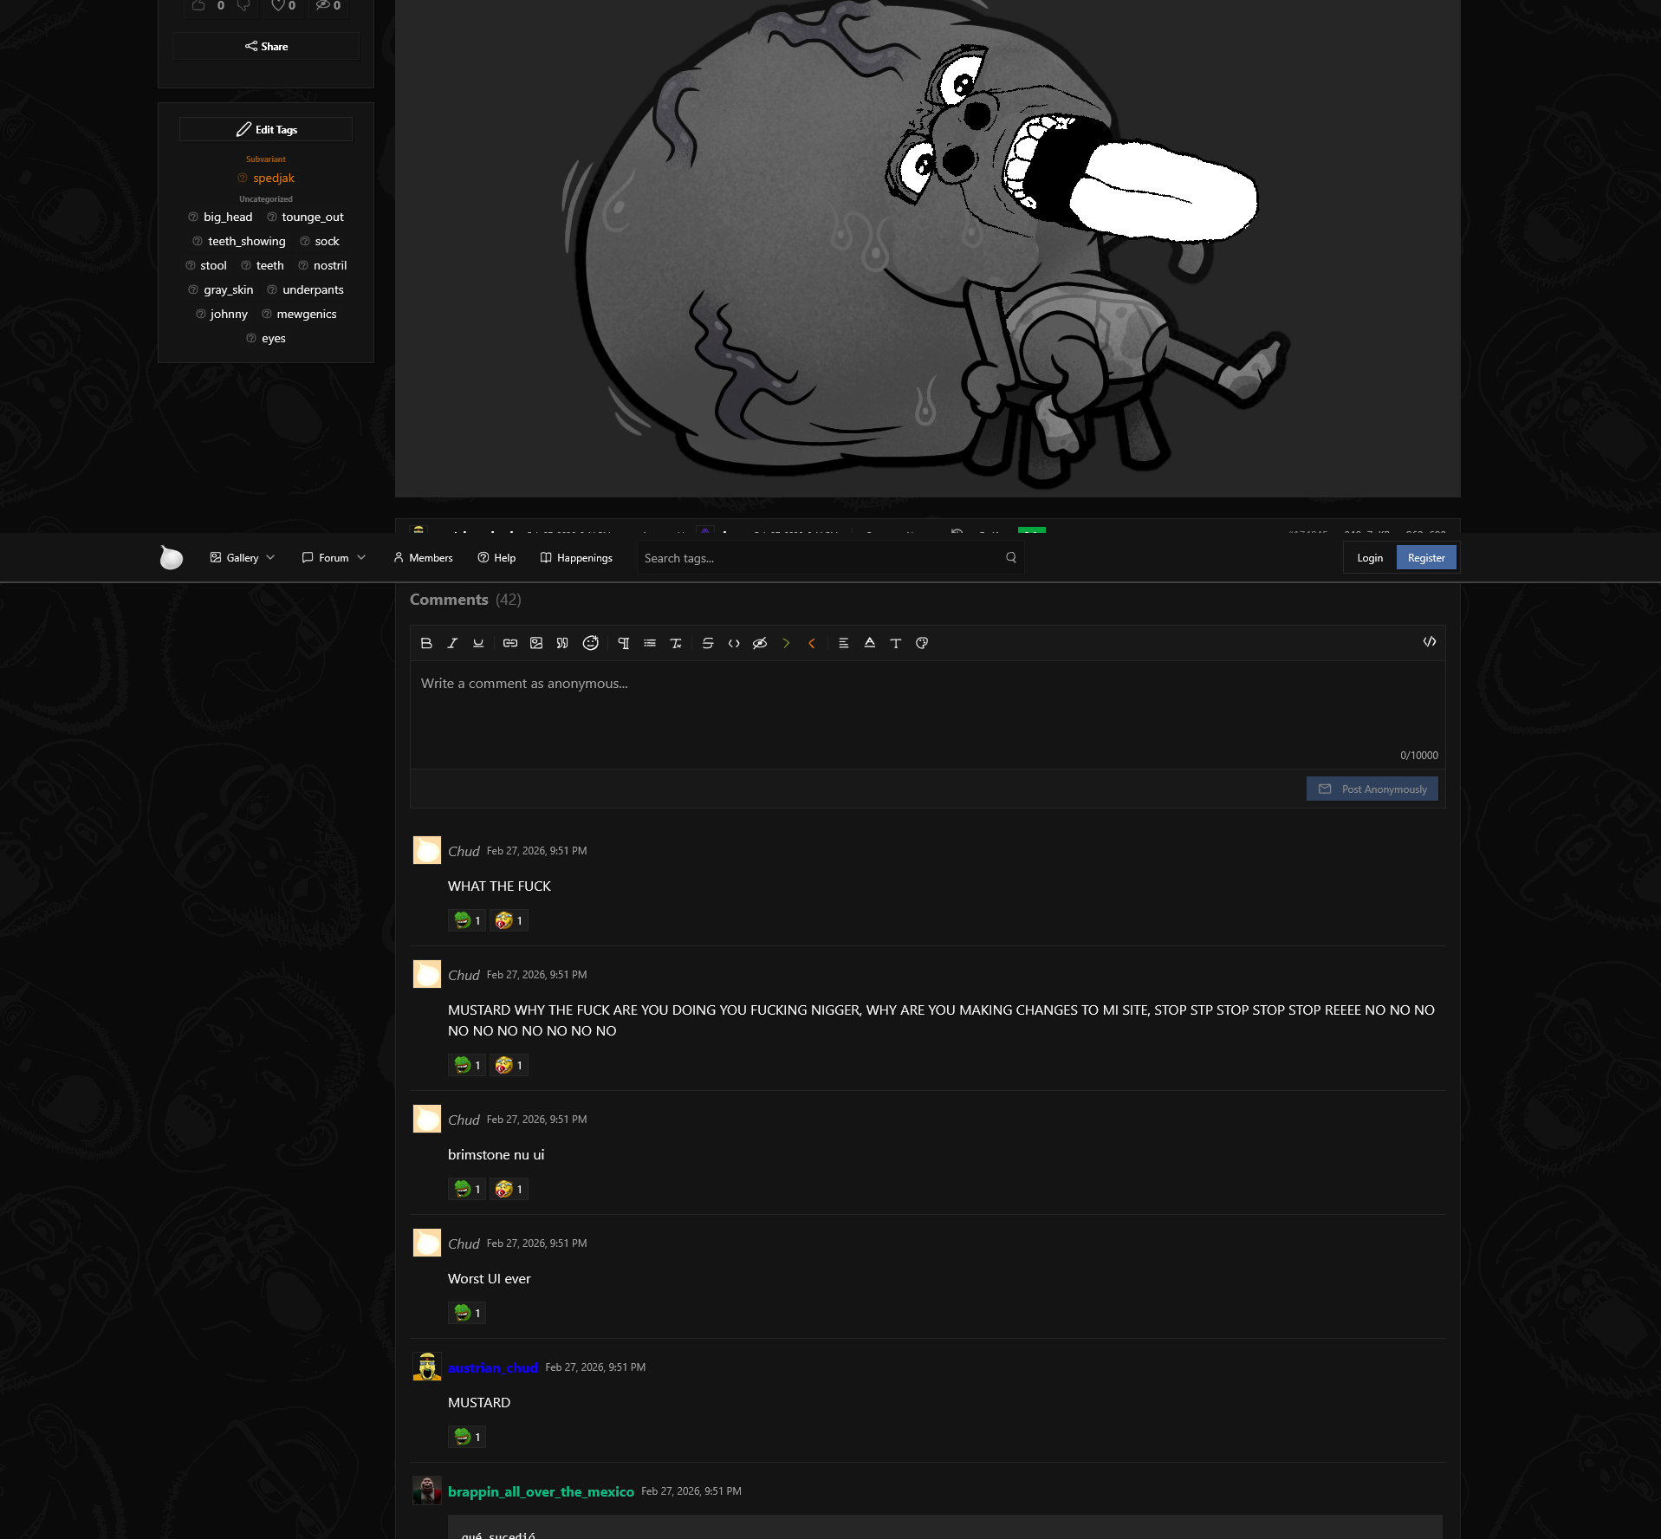
Task: Click the green arrow greentext icon
Action: (786, 643)
